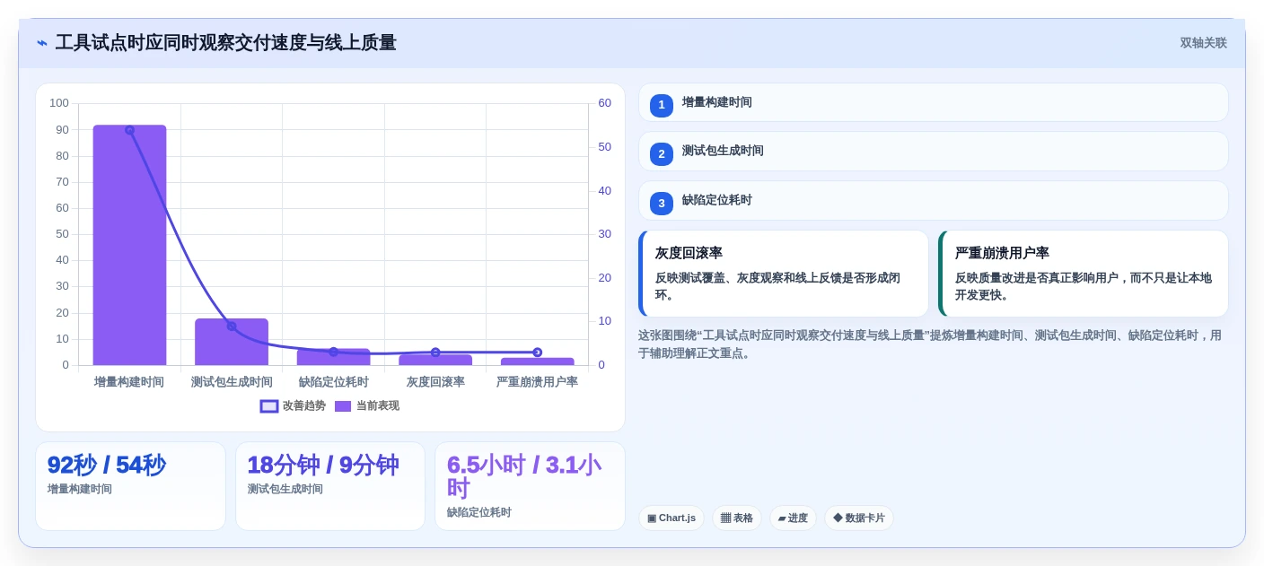Viewport: 1264px width, 566px height.
Task: Click the 6.5小时 / 3.1小时 stat card
Action: [x=530, y=486]
